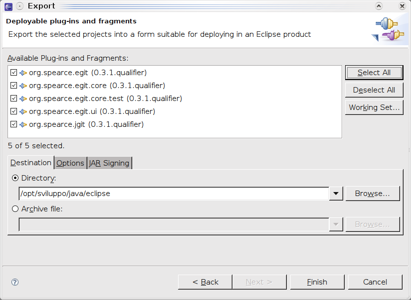411x300 pixels.
Task: Close the Export dialog window
Action: pyautogui.click(x=402, y=6)
